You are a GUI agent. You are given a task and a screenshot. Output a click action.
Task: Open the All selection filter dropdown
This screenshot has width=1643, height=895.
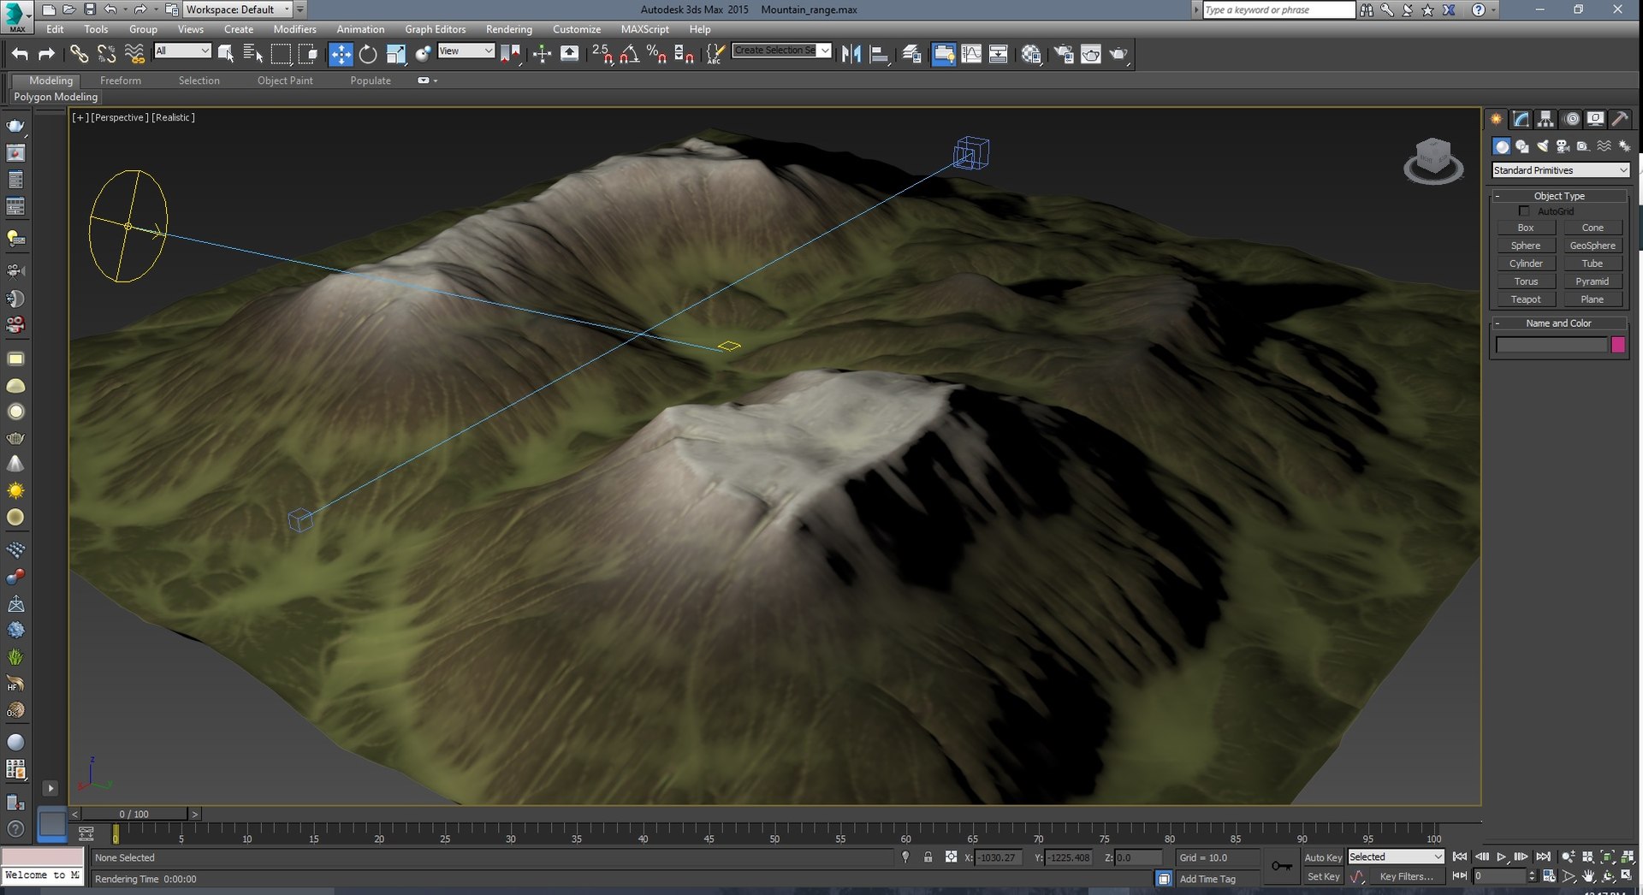pos(182,51)
